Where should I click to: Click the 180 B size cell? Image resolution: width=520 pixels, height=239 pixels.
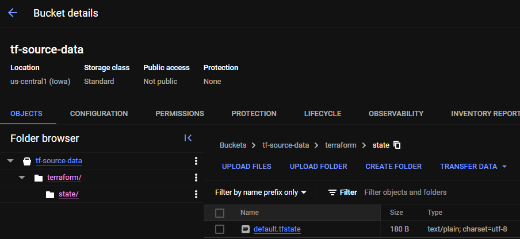click(x=399, y=229)
